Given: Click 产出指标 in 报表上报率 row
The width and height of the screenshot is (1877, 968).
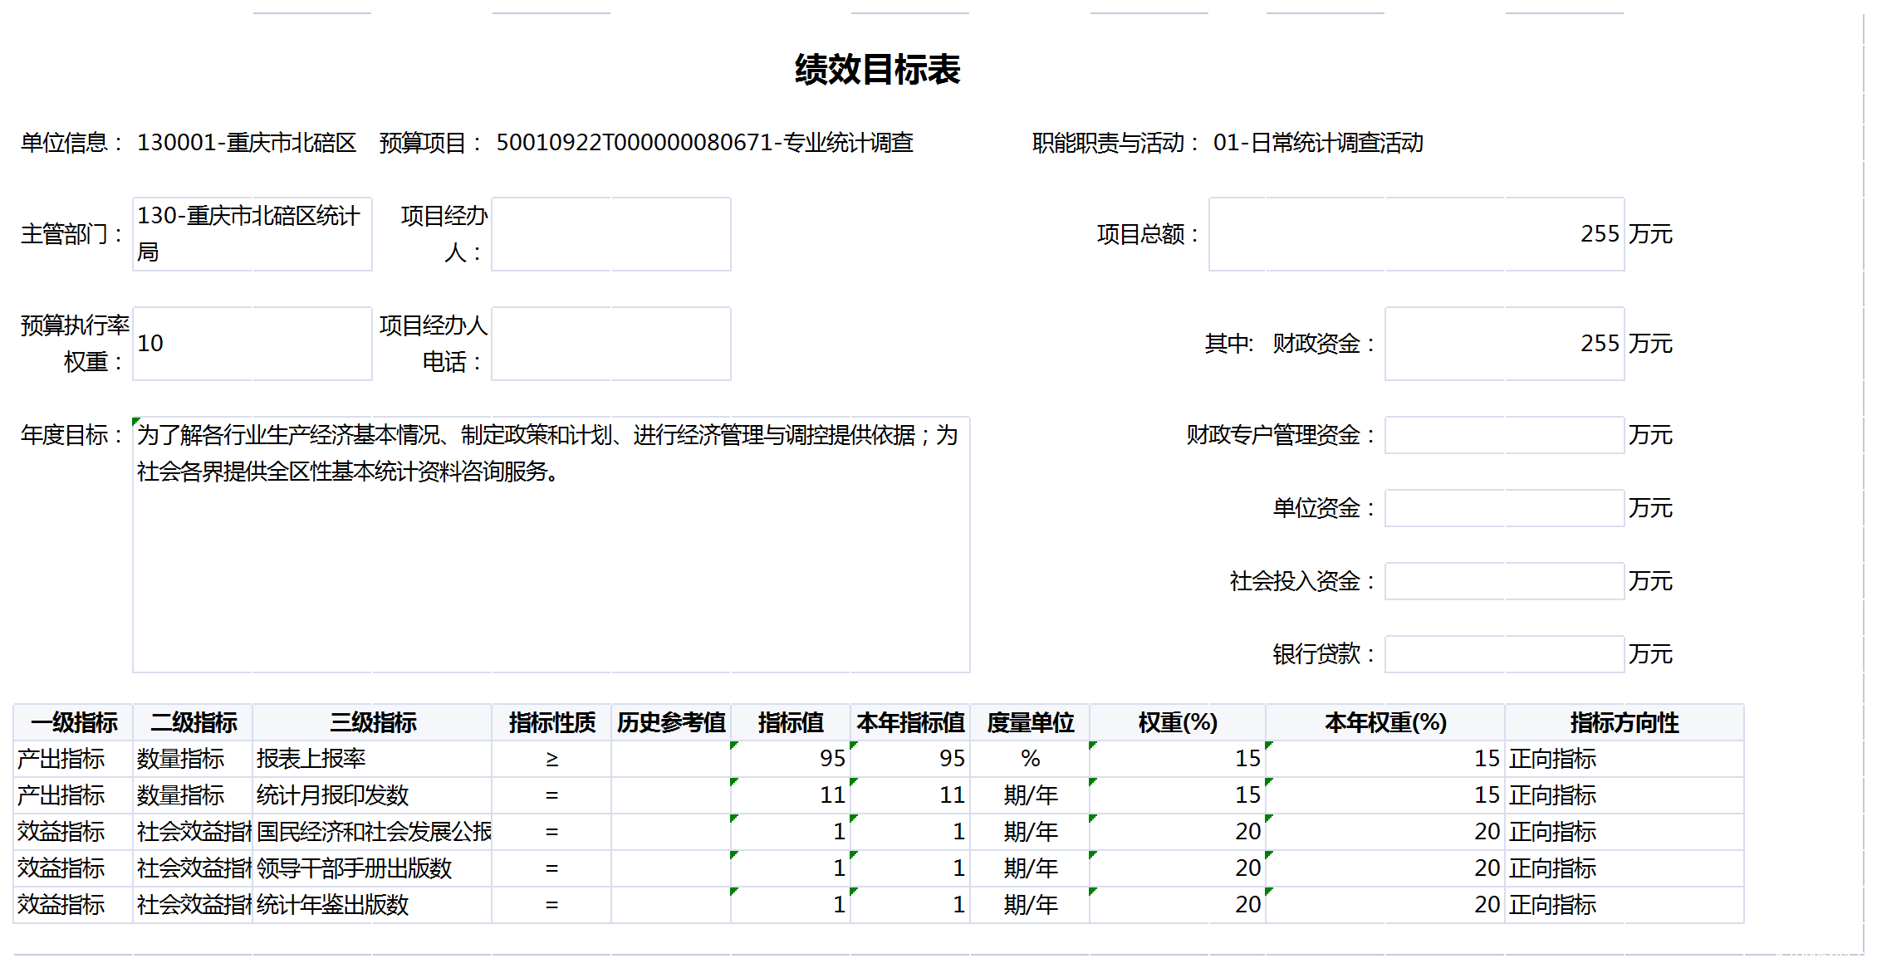Looking at the screenshot, I should coord(73,759).
